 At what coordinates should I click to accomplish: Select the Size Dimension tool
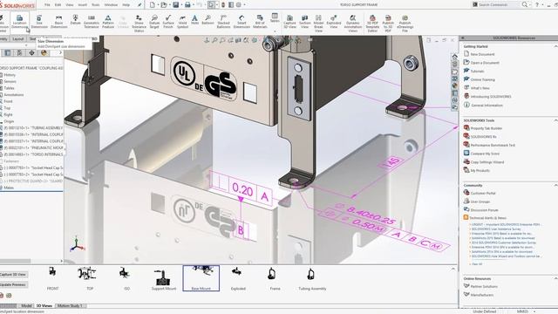click(39, 22)
